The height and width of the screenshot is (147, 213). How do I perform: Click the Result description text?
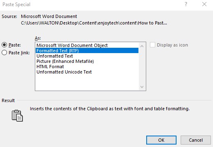pyautogui.click(x=110, y=109)
